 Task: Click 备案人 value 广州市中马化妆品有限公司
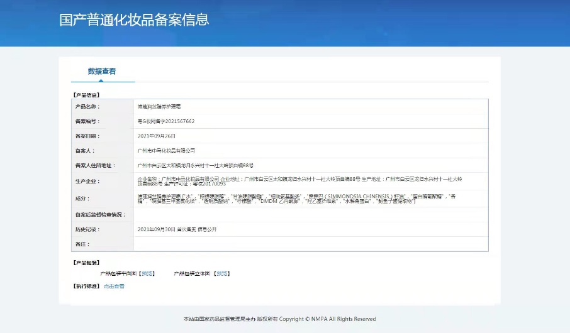click(166, 150)
